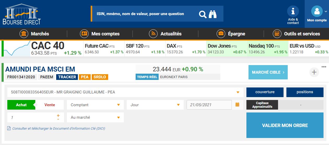Open the DICI document download link
This screenshot has height=145, width=329.
point(59,128)
